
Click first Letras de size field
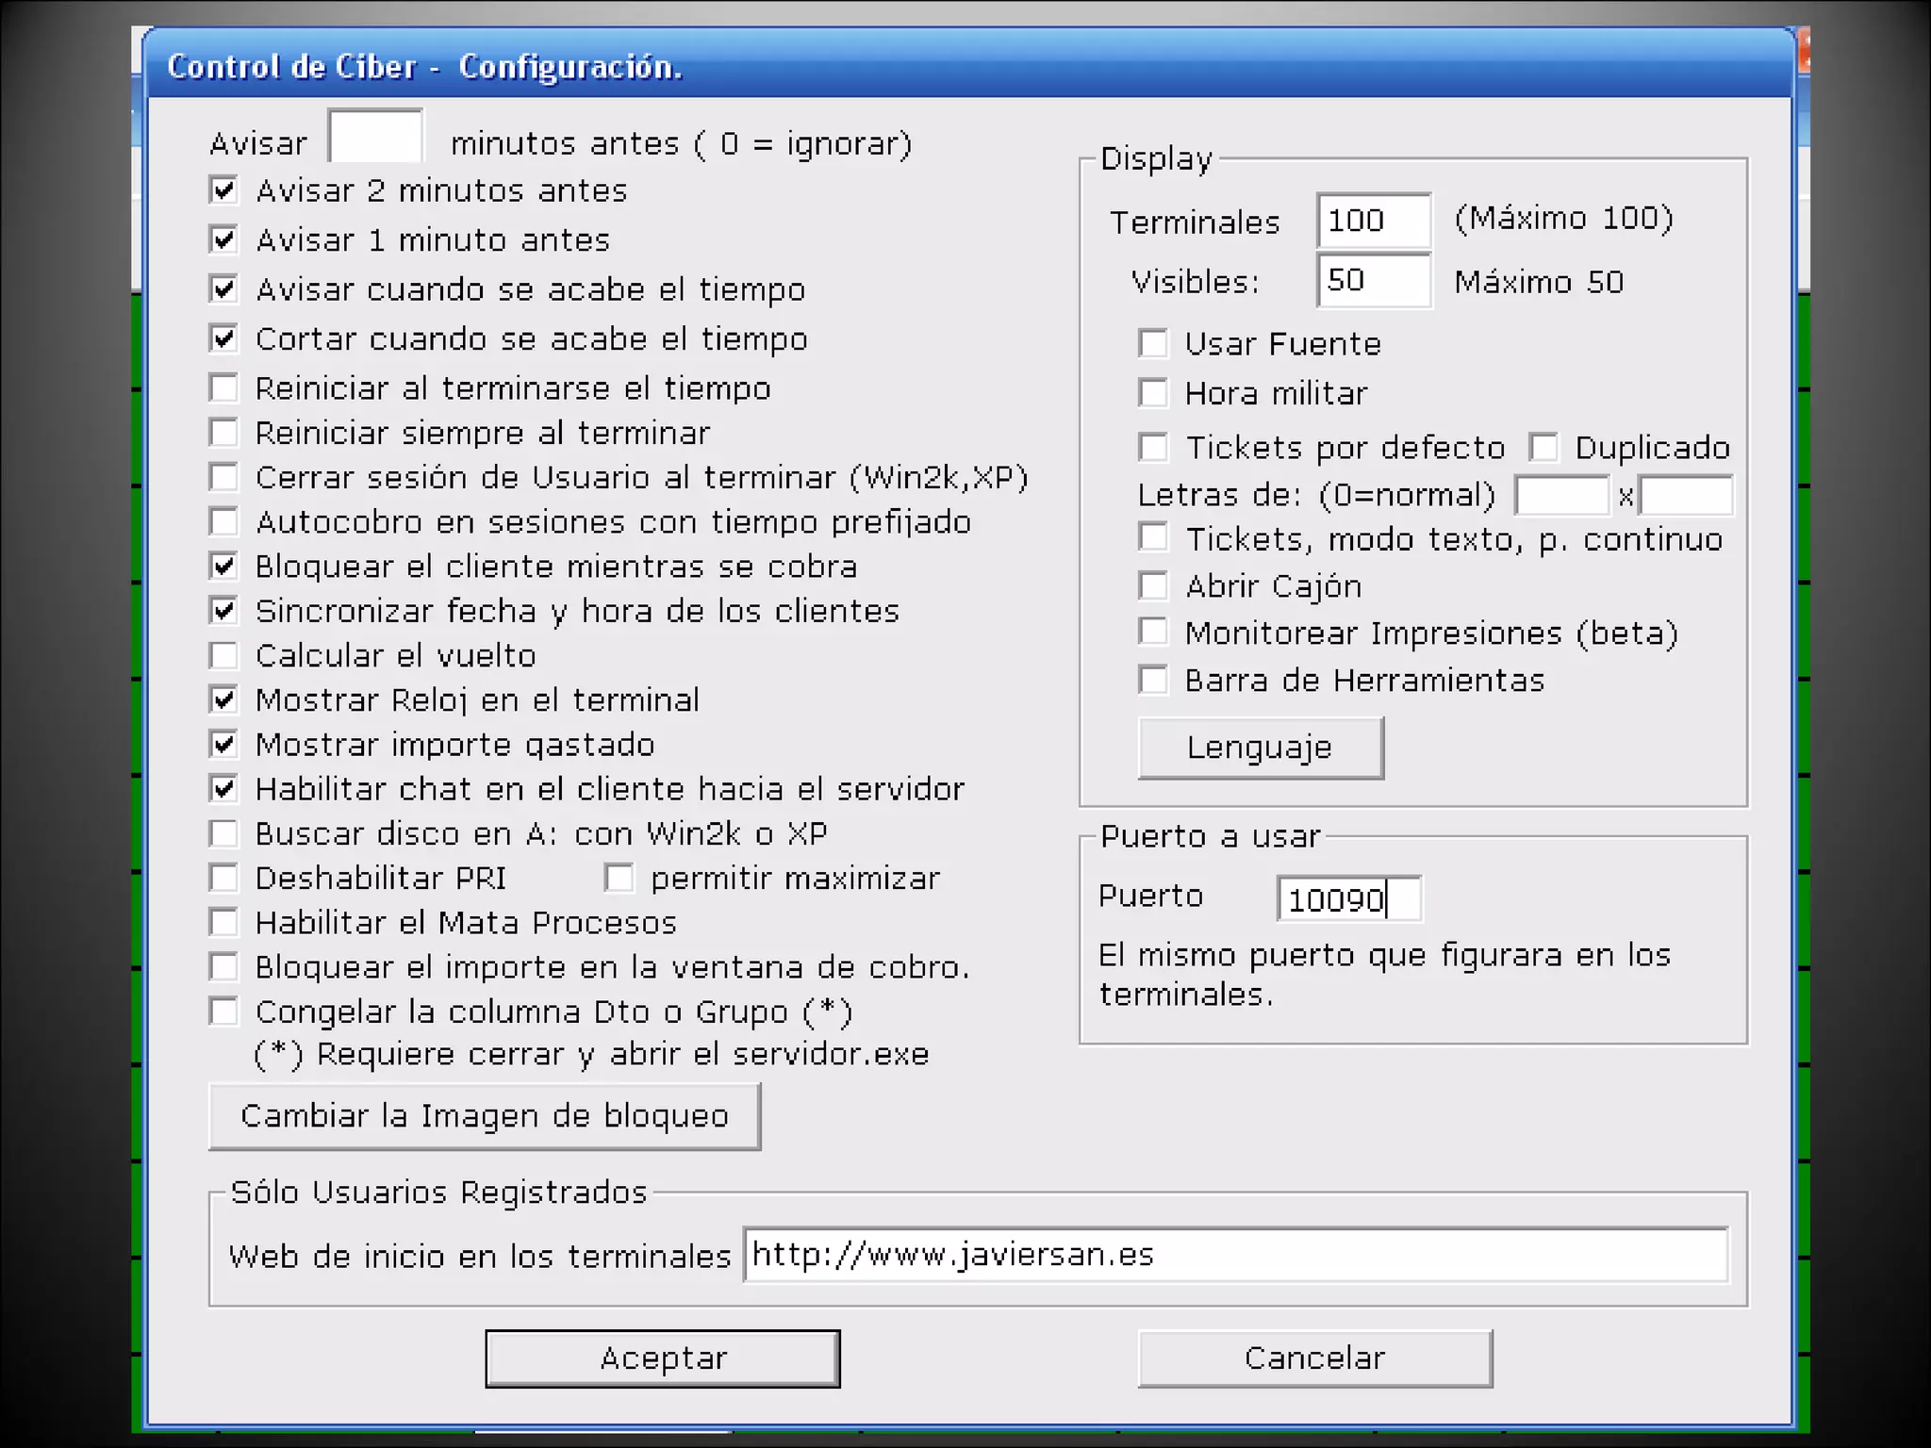coord(1562,495)
